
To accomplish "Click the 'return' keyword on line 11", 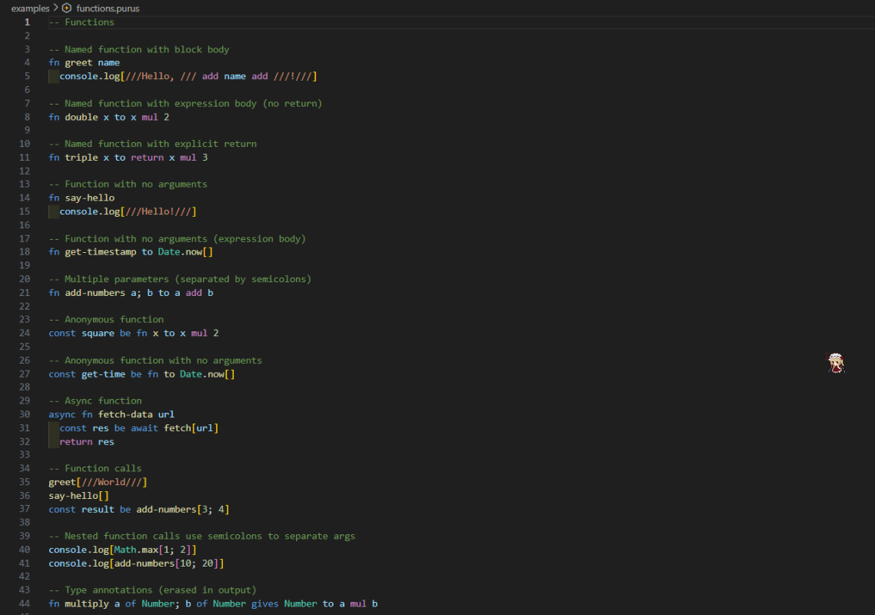I will click(x=148, y=158).
